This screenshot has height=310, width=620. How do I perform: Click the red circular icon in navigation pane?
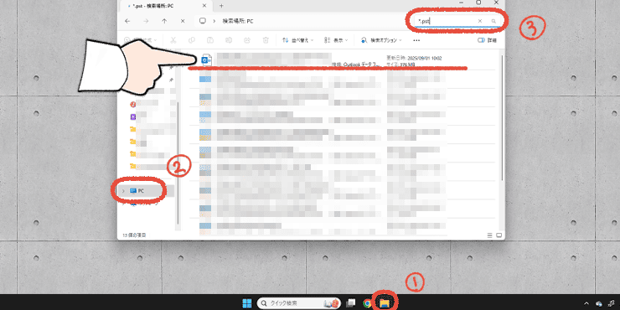pos(133,105)
